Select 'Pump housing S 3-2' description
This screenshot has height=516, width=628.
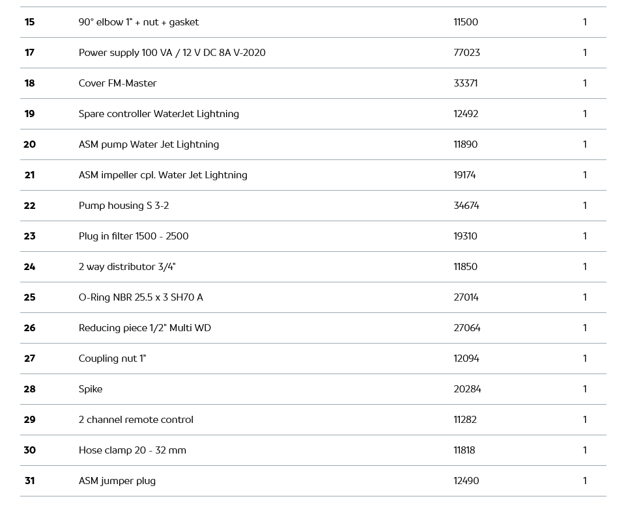(124, 206)
